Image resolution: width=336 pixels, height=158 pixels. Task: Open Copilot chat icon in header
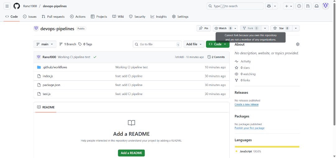[269, 6]
